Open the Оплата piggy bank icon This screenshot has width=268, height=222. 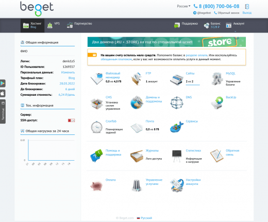(96, 186)
